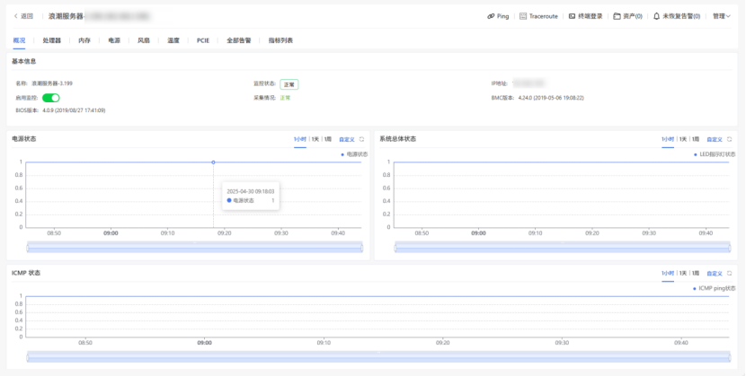Click 自定义 in ICMP 状态 chart
This screenshot has width=746, height=376.
click(x=715, y=274)
